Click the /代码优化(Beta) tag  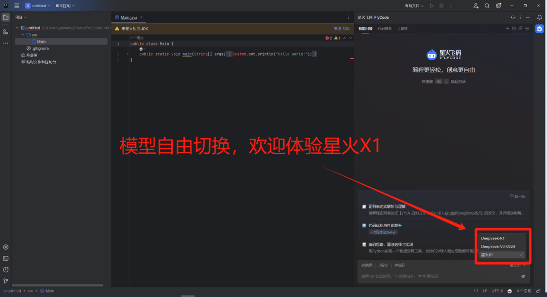click(x=383, y=232)
